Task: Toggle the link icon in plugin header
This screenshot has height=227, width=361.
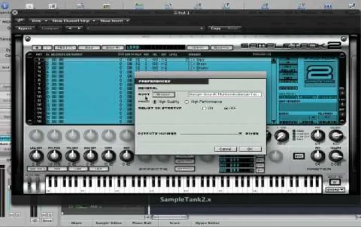Action: [20, 20]
